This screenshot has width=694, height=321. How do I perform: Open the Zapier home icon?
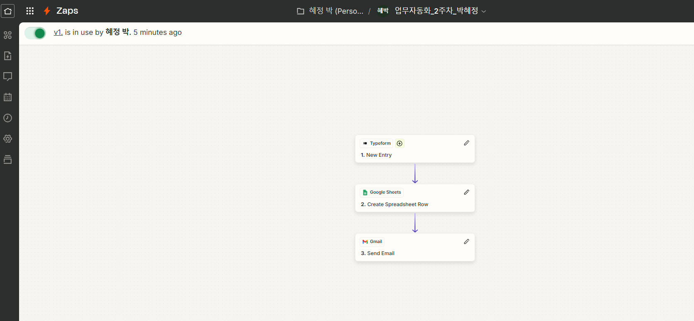pos(8,11)
